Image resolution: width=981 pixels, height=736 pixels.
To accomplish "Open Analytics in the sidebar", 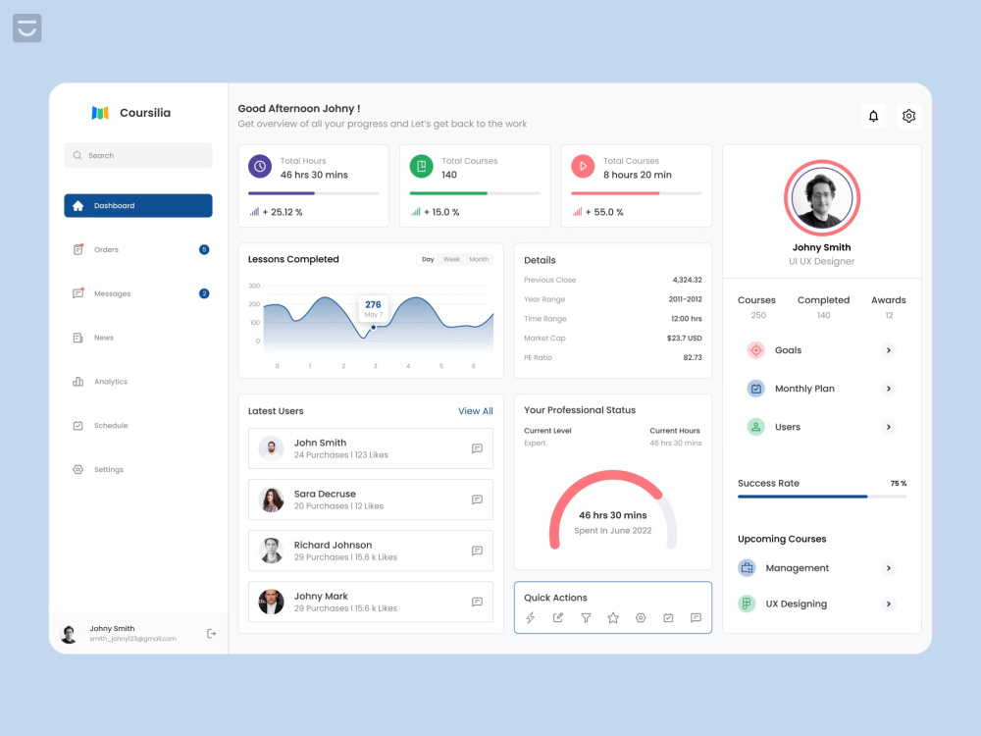I will coord(138,381).
